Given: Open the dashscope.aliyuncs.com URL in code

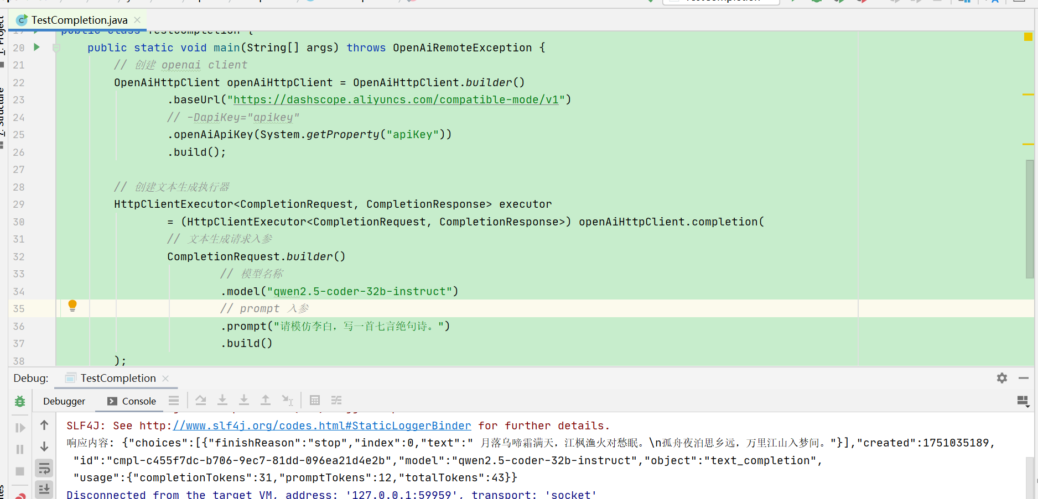Looking at the screenshot, I should click(396, 100).
